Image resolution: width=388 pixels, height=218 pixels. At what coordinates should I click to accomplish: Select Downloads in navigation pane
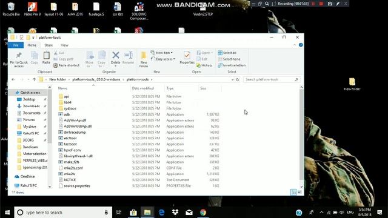[31, 106]
